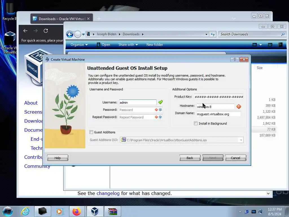This screenshot has width=289, height=217.
Task: Click Open in Explorer toolbar
Action: tap(103, 45)
